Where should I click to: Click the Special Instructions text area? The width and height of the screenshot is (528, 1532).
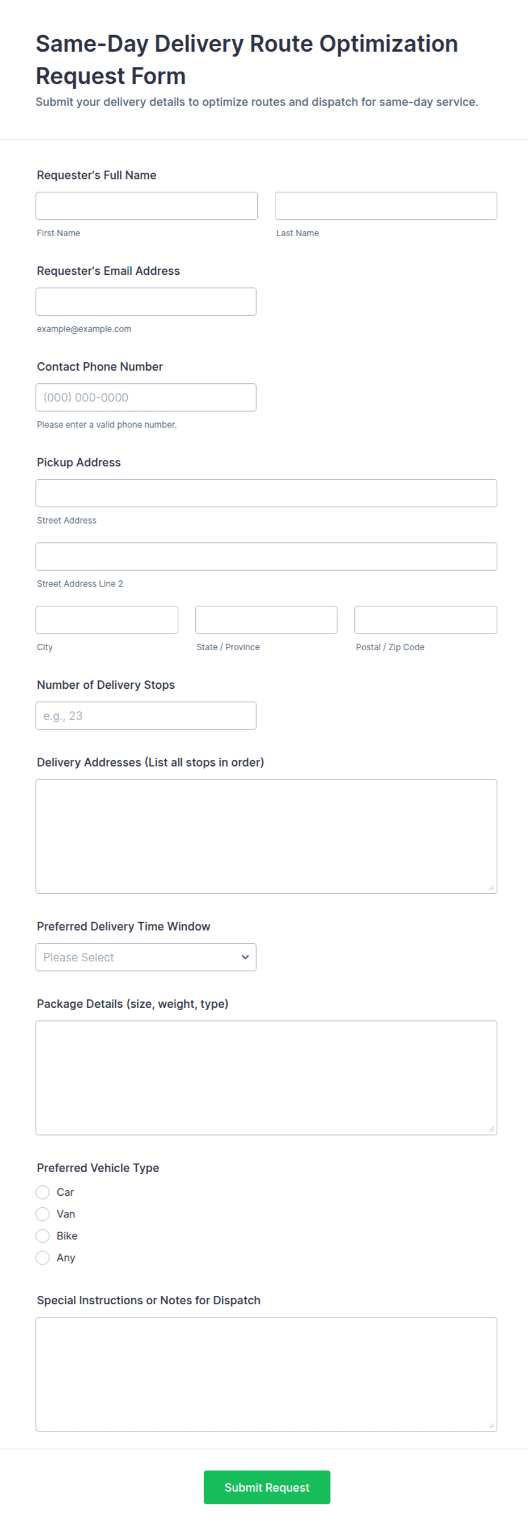tap(266, 1374)
